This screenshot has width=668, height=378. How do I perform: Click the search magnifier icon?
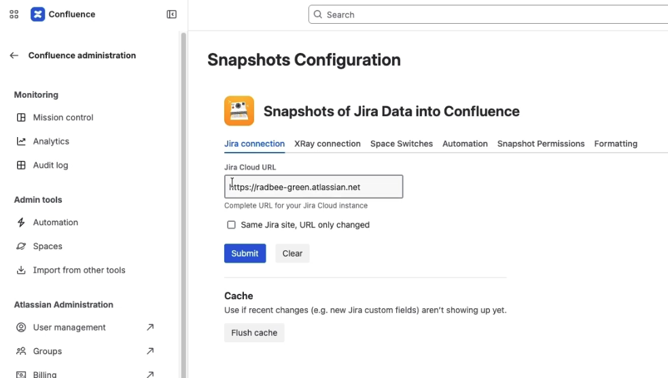coord(318,14)
